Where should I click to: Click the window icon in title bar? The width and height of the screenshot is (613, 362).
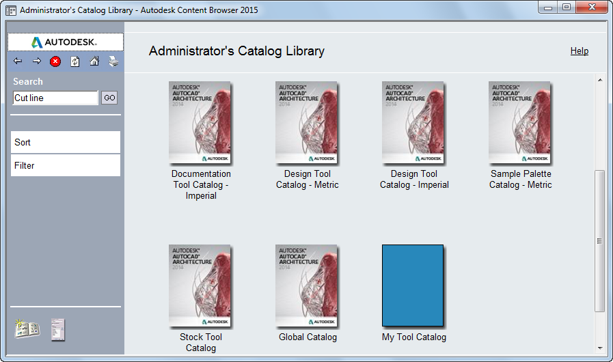point(11,10)
